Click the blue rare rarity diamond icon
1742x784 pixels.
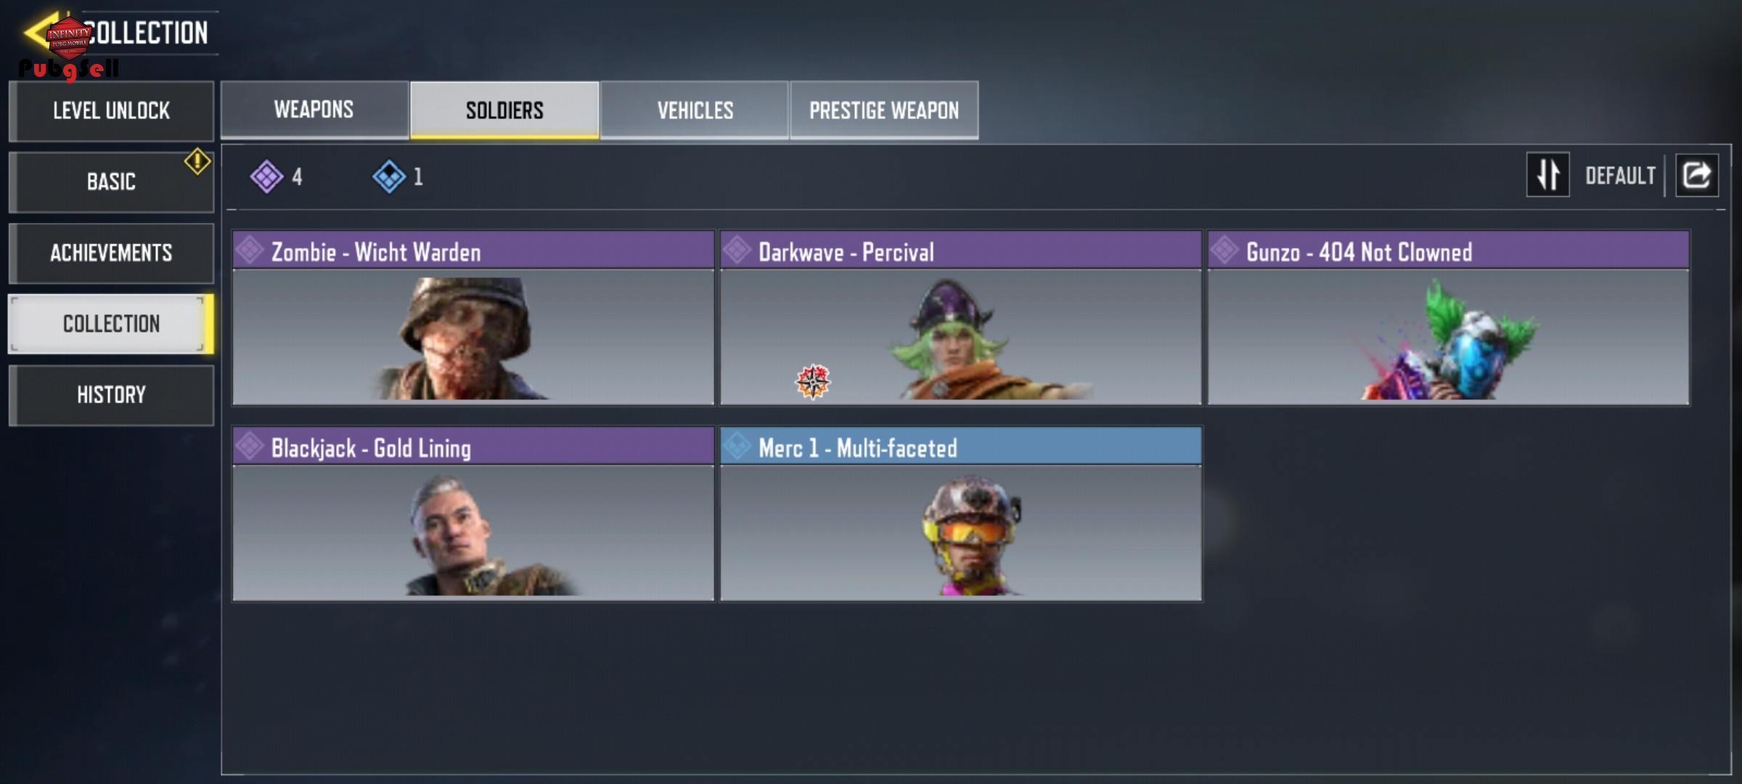coord(389,176)
